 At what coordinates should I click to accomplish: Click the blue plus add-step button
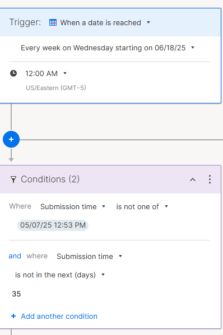[x=11, y=139]
